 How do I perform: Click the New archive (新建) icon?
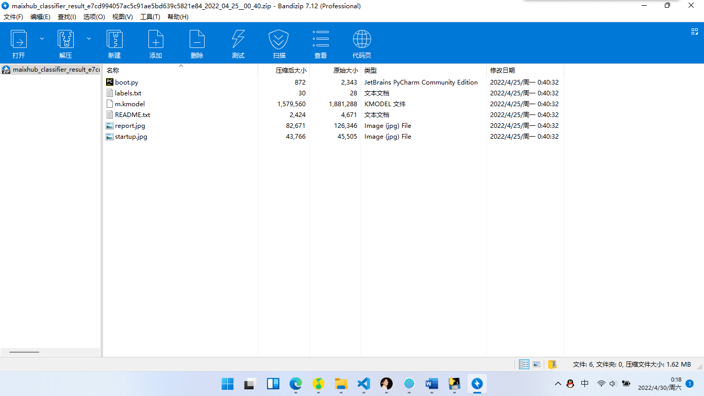(114, 40)
